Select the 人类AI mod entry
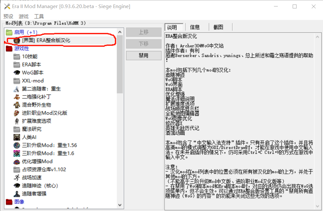The image size is (323, 211). [29, 137]
